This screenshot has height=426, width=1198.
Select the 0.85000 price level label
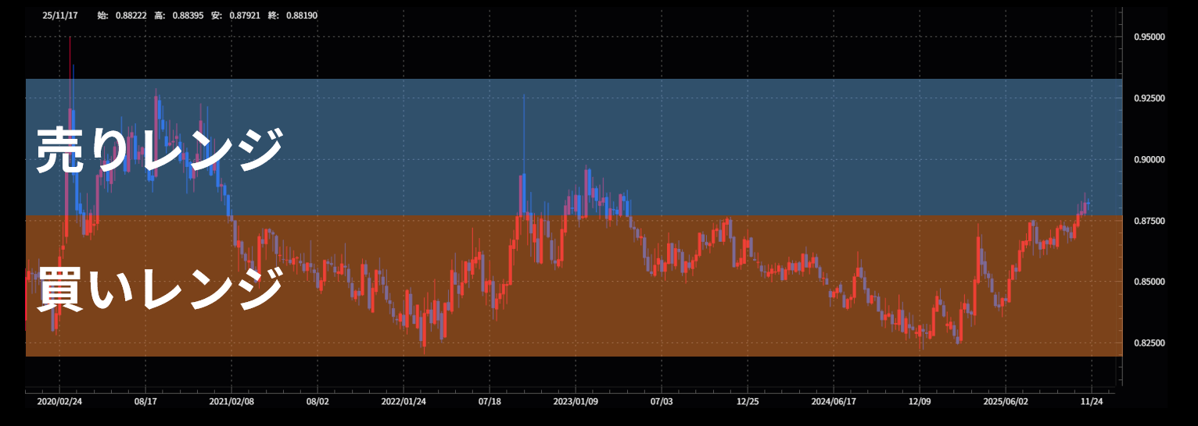click(1149, 282)
